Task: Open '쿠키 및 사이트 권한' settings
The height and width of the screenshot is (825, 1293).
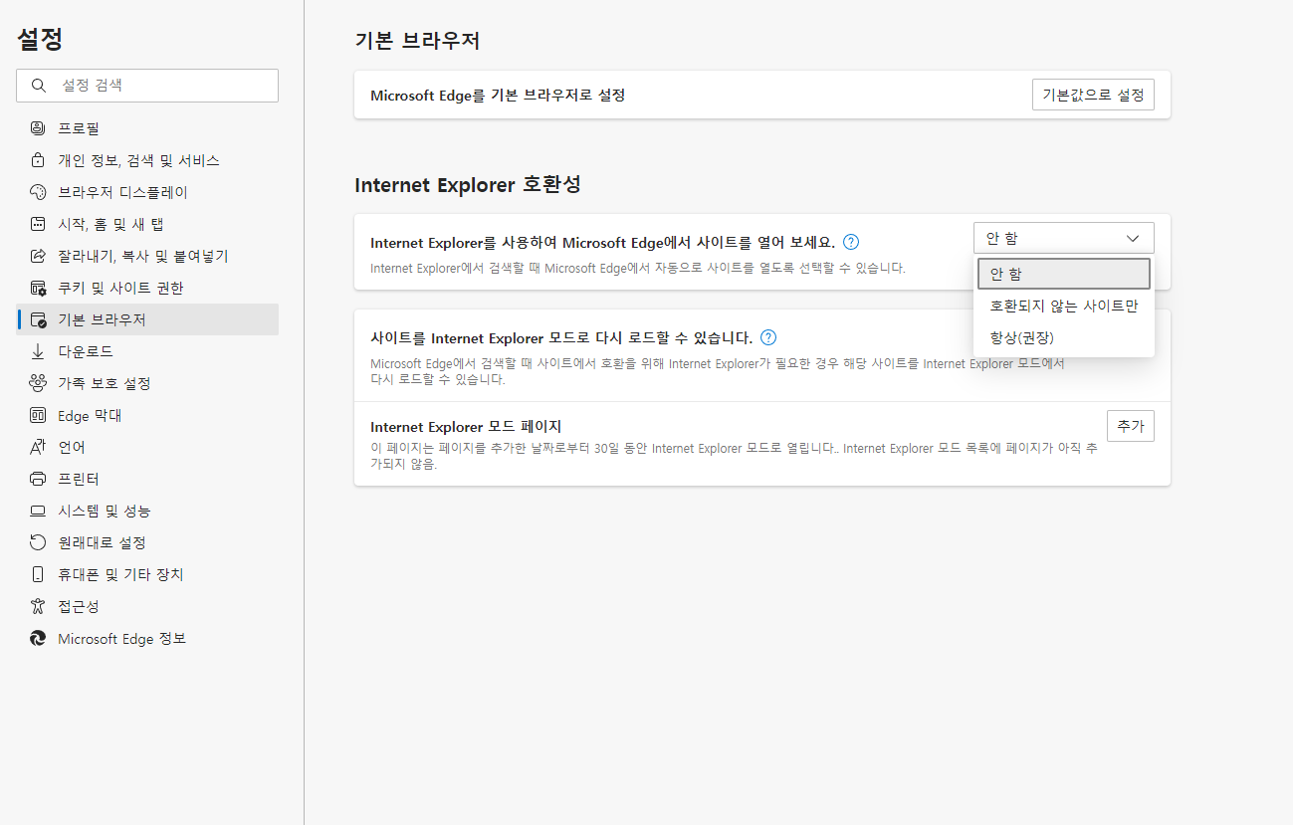Action: coord(147,288)
